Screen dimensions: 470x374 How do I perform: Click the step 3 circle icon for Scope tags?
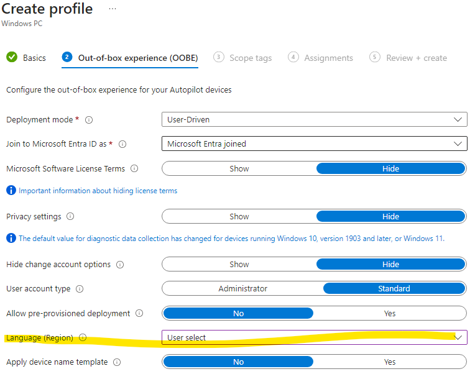click(x=218, y=57)
